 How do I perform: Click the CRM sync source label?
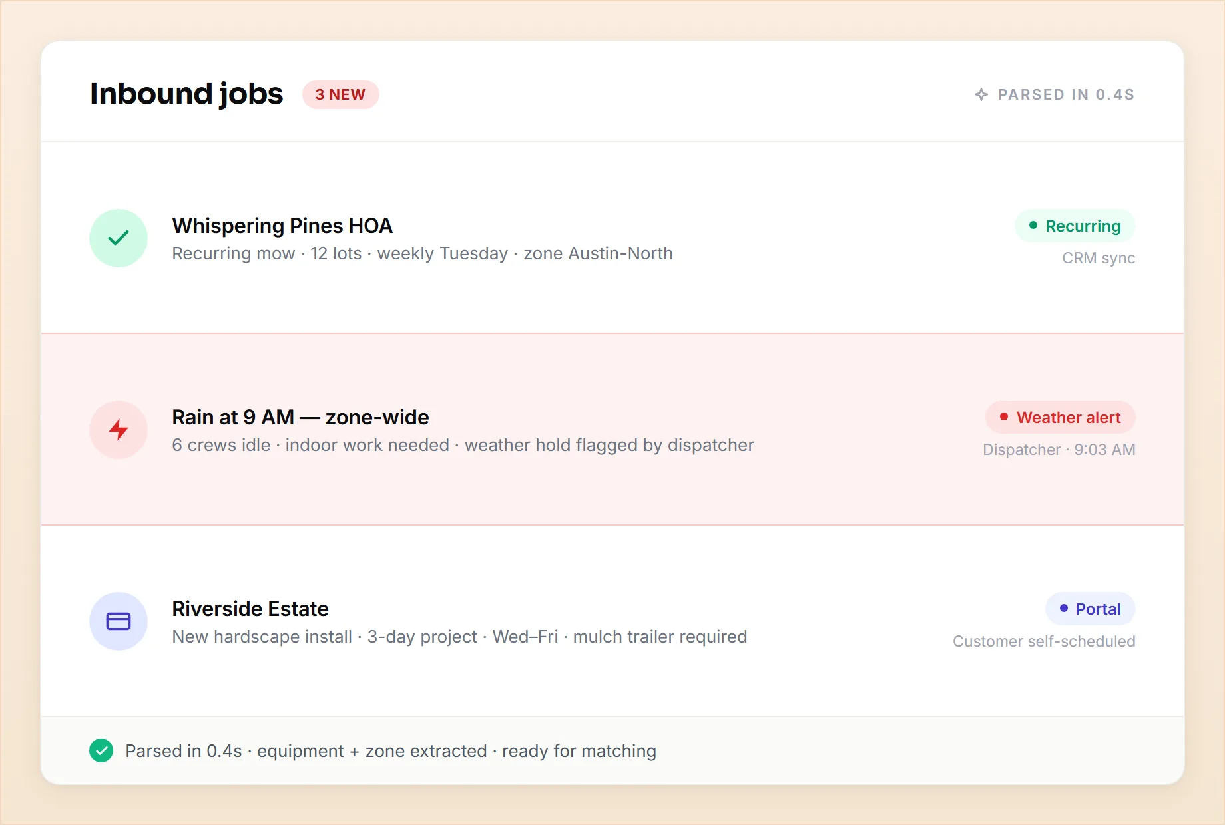click(1099, 258)
